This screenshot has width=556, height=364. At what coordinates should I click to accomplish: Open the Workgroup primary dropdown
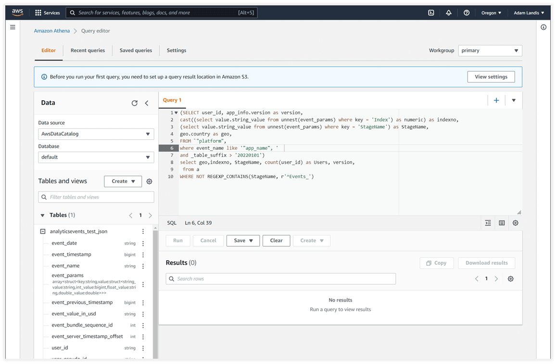(x=490, y=50)
